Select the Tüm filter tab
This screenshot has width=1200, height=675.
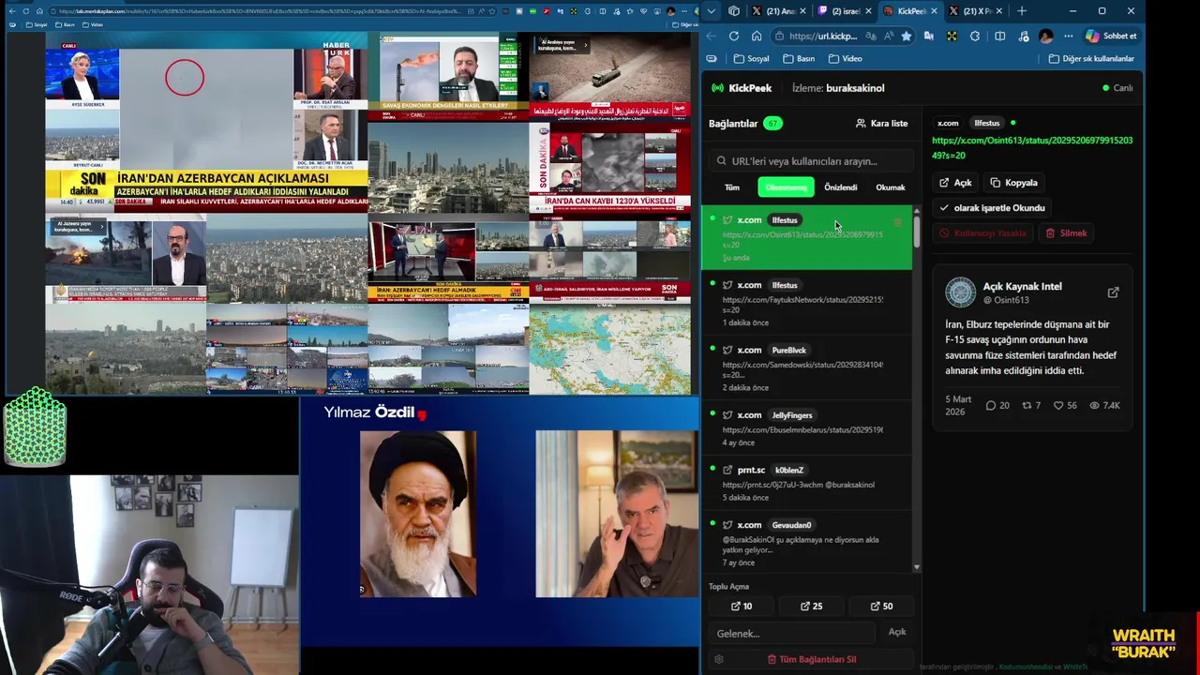click(732, 187)
